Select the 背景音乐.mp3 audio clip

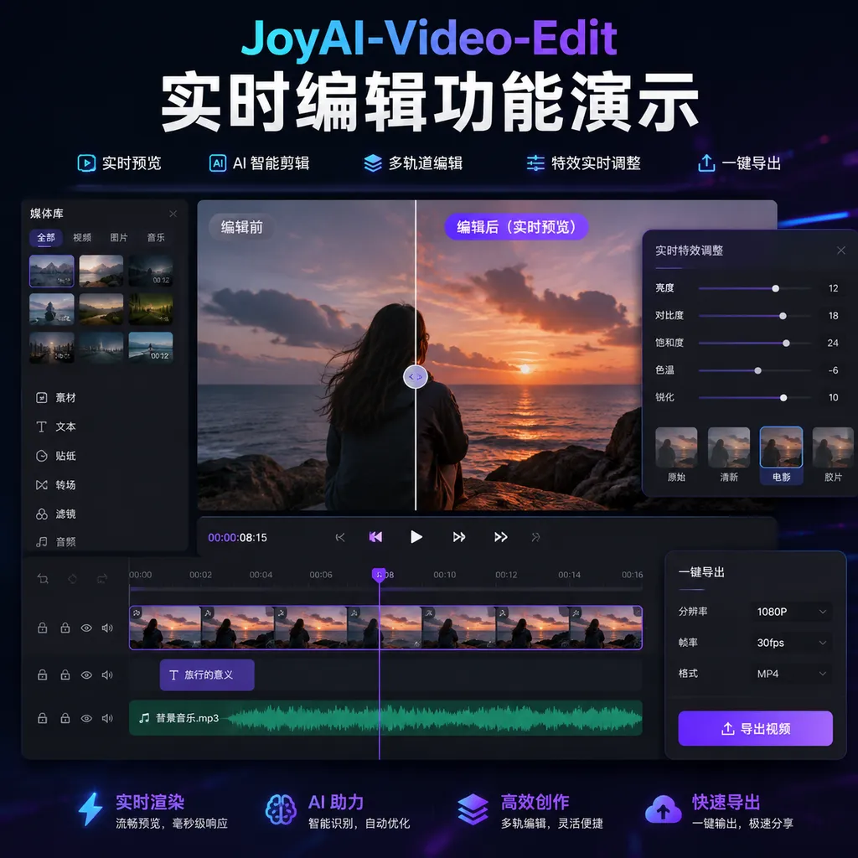click(385, 718)
